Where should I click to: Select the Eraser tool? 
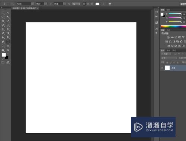point(3,33)
